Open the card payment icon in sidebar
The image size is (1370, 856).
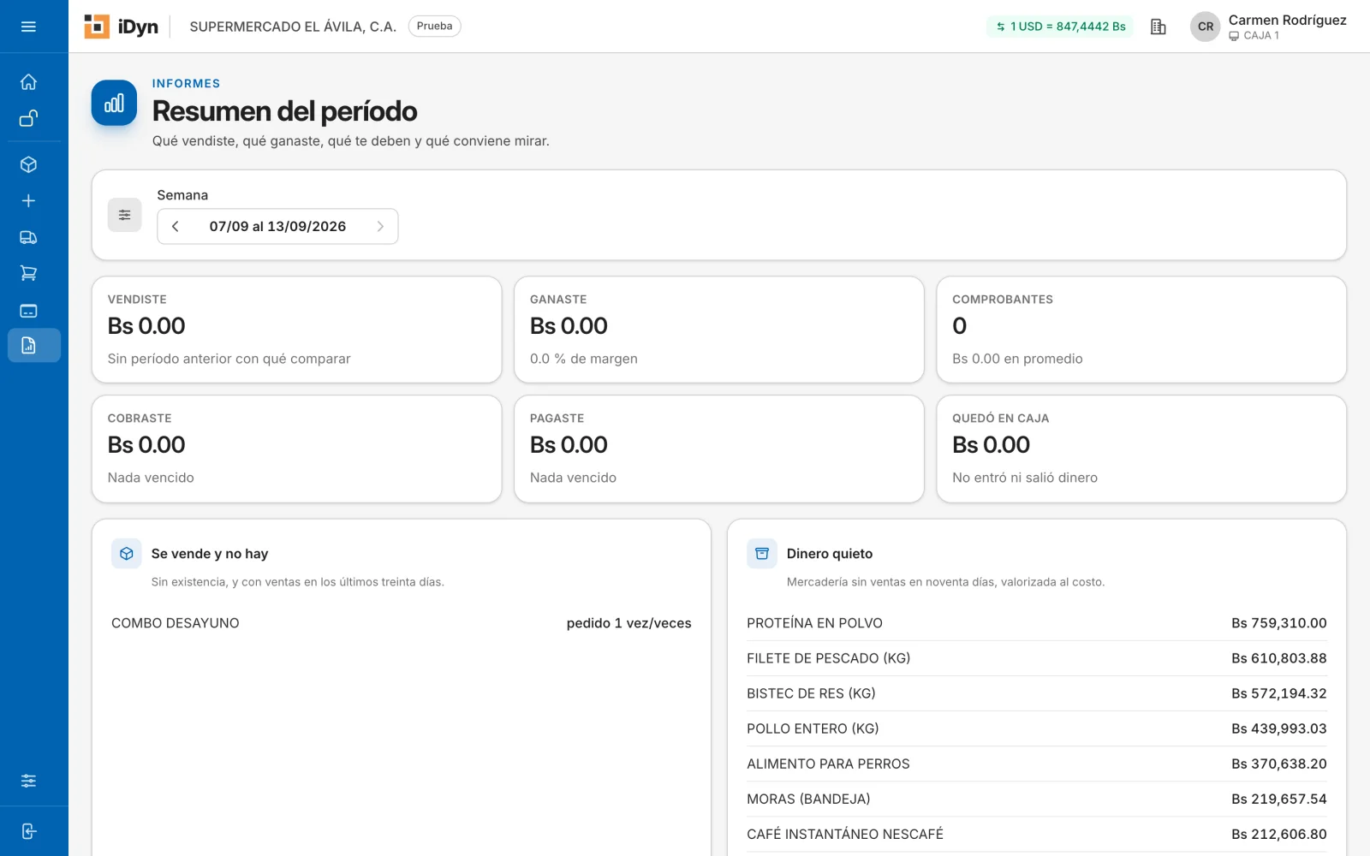(28, 310)
